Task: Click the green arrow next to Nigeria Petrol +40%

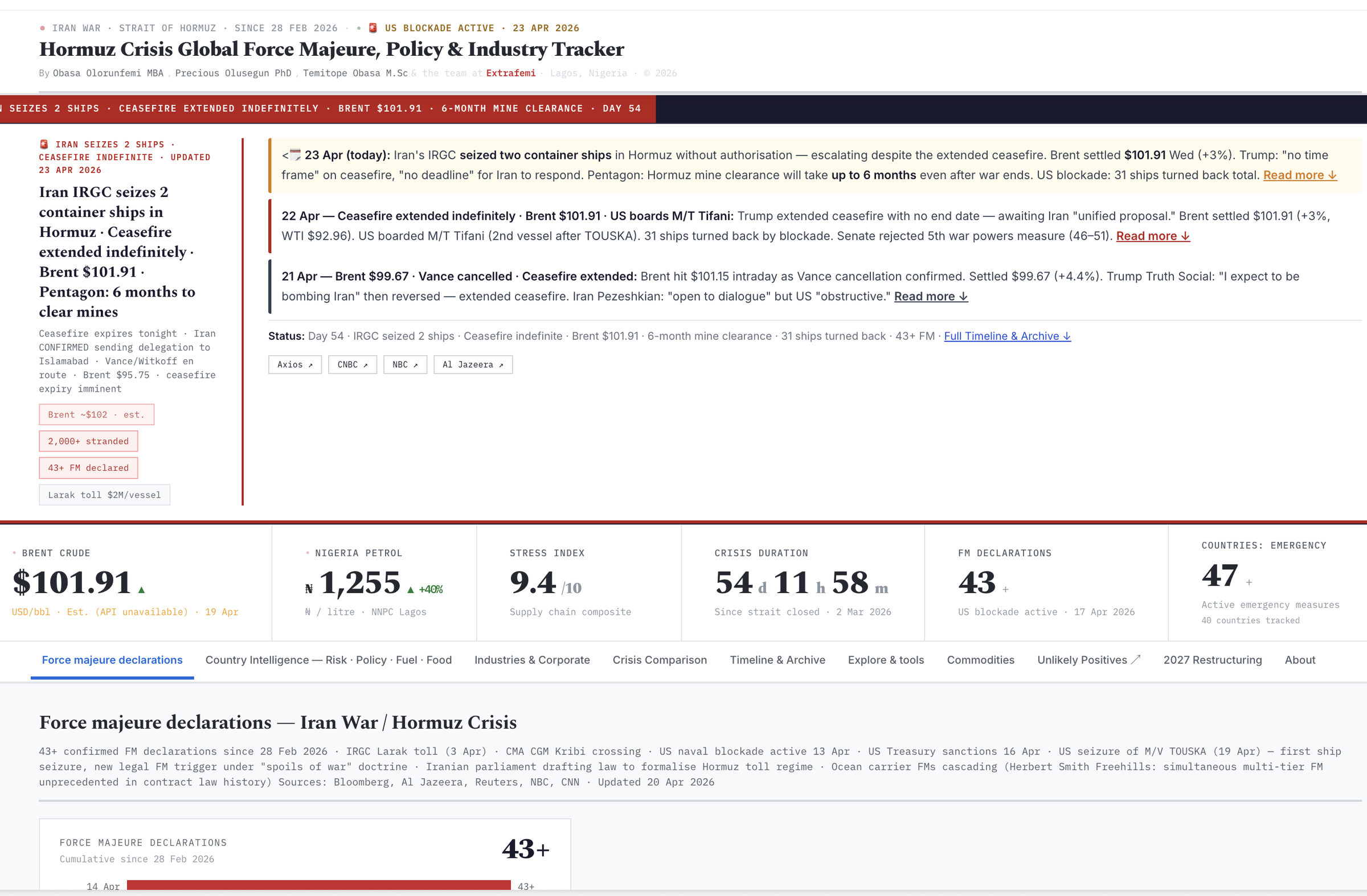Action: tap(410, 590)
